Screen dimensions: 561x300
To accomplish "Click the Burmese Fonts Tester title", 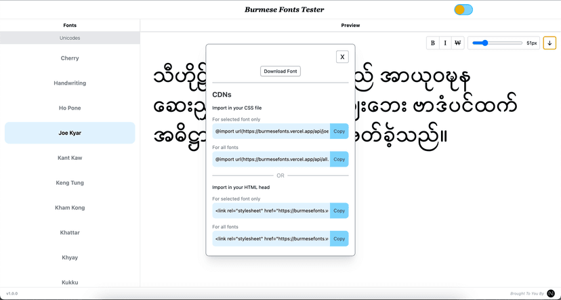I will click(284, 9).
